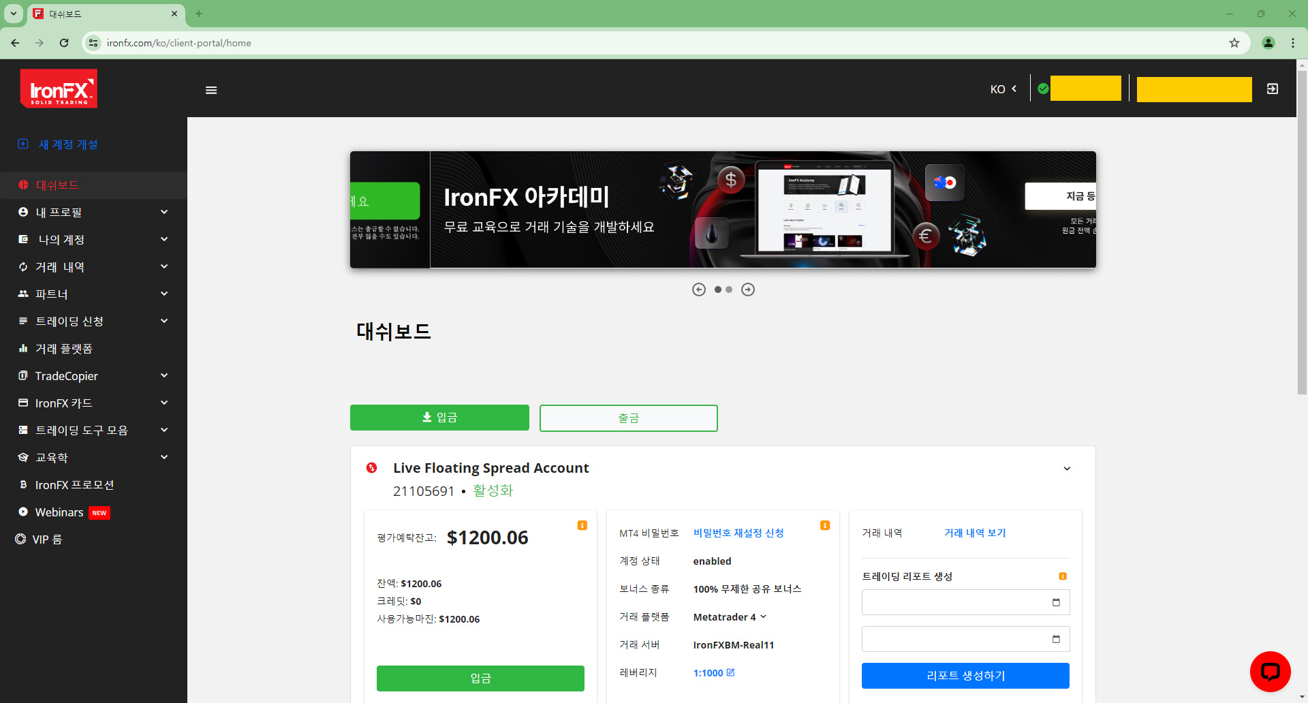Click the 비밀번호 재설정 신청 link
This screenshot has height=703, width=1308.
(x=738, y=533)
